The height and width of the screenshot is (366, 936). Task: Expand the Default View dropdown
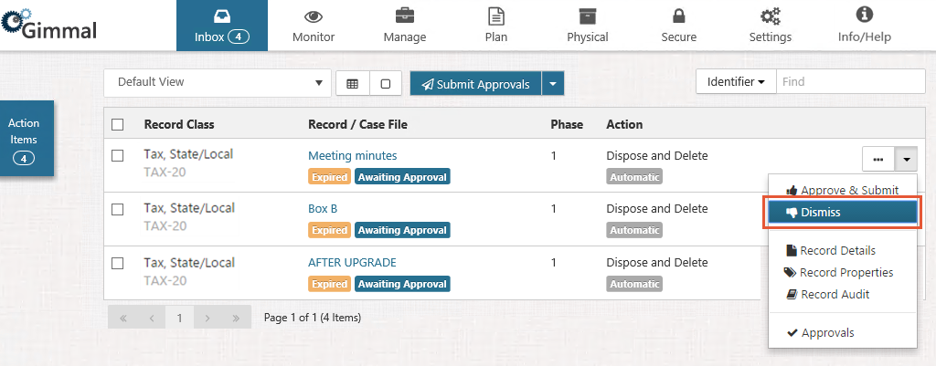point(218,82)
